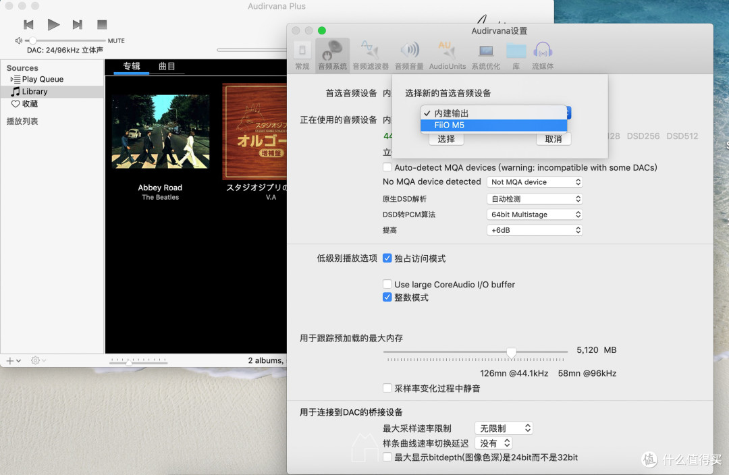
Task: Click the 选择 select button
Action: [x=446, y=139]
